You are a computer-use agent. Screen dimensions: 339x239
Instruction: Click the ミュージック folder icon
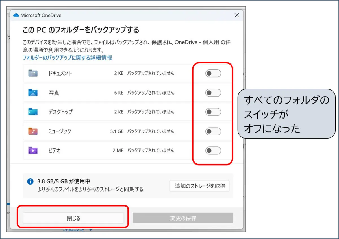(33, 131)
